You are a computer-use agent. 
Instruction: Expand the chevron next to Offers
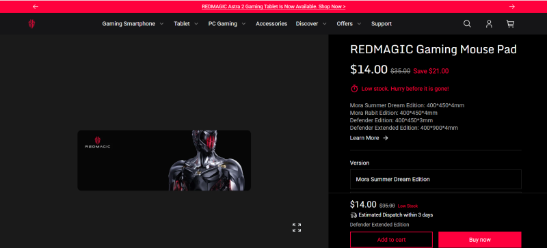coord(359,24)
